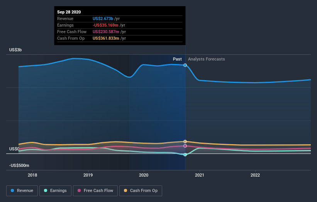Select the 2021 axis label

[x=200, y=175]
